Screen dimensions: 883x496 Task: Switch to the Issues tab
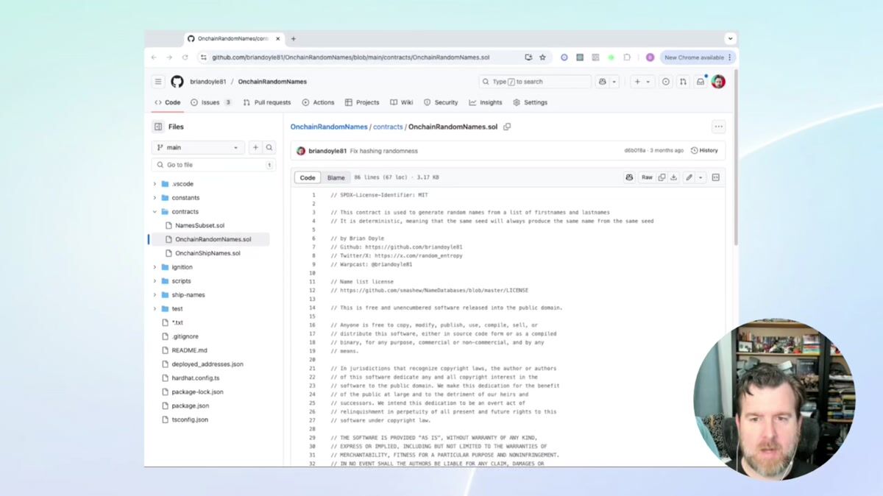211,102
